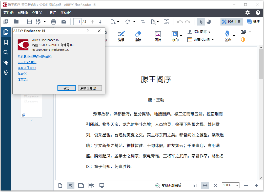
Task: Select page 2 thumbnail
Action: 32,105
